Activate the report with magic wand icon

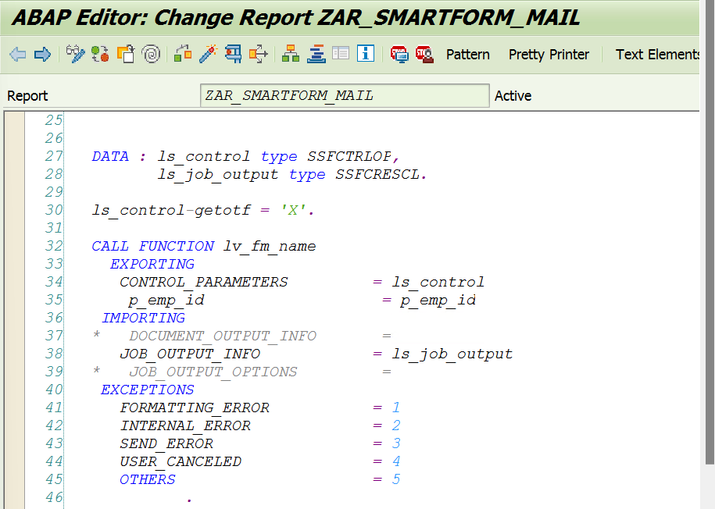point(208,54)
